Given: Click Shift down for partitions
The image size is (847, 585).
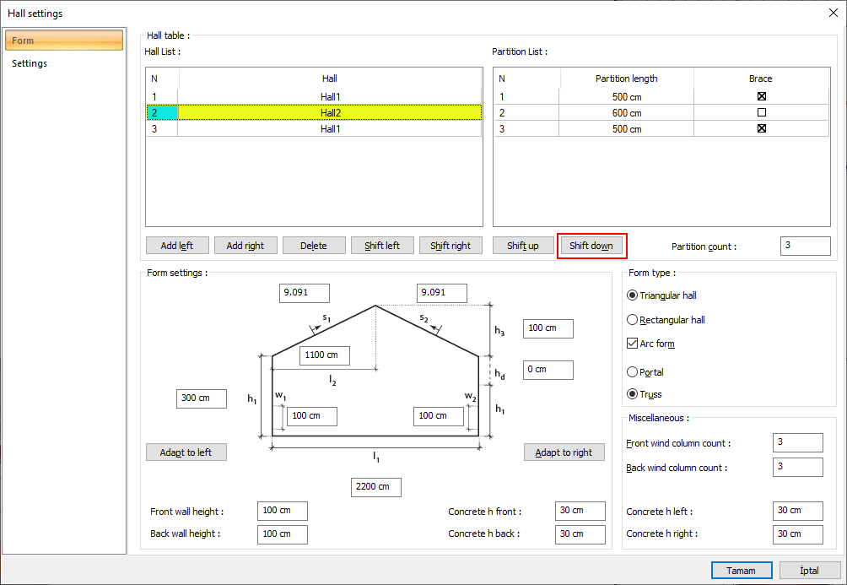Looking at the screenshot, I should click(x=591, y=246).
